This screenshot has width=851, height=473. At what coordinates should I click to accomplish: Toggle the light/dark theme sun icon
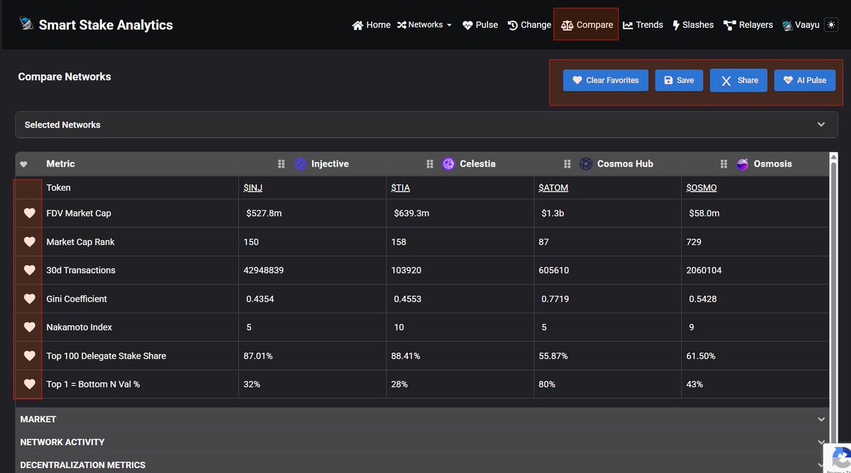tap(831, 25)
